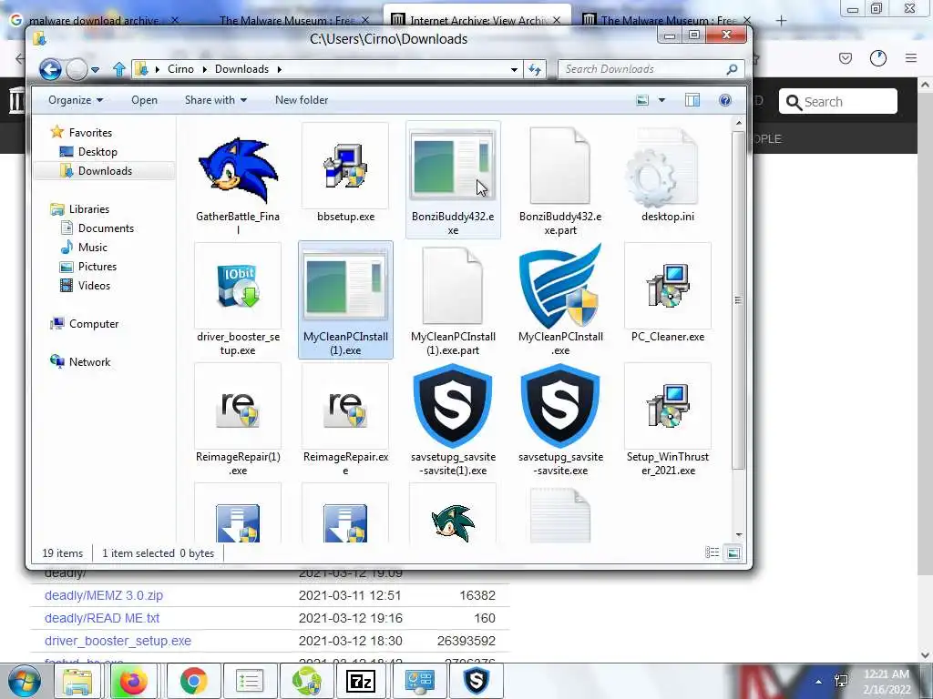This screenshot has height=699, width=933.
Task: Open Music library
Action: point(93,248)
